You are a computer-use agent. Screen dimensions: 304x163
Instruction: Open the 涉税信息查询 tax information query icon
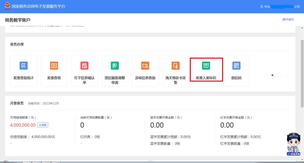[x=145, y=70]
